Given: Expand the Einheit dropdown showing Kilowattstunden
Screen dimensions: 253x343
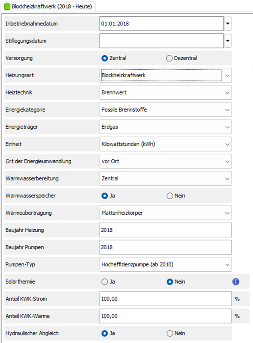Looking at the screenshot, I should (228, 144).
